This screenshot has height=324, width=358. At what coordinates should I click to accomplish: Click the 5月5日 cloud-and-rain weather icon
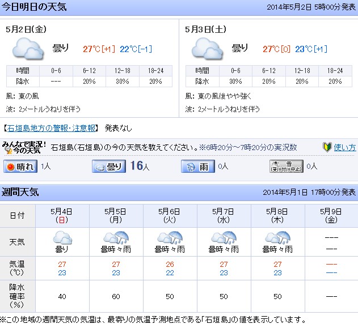pyautogui.click(x=116, y=238)
